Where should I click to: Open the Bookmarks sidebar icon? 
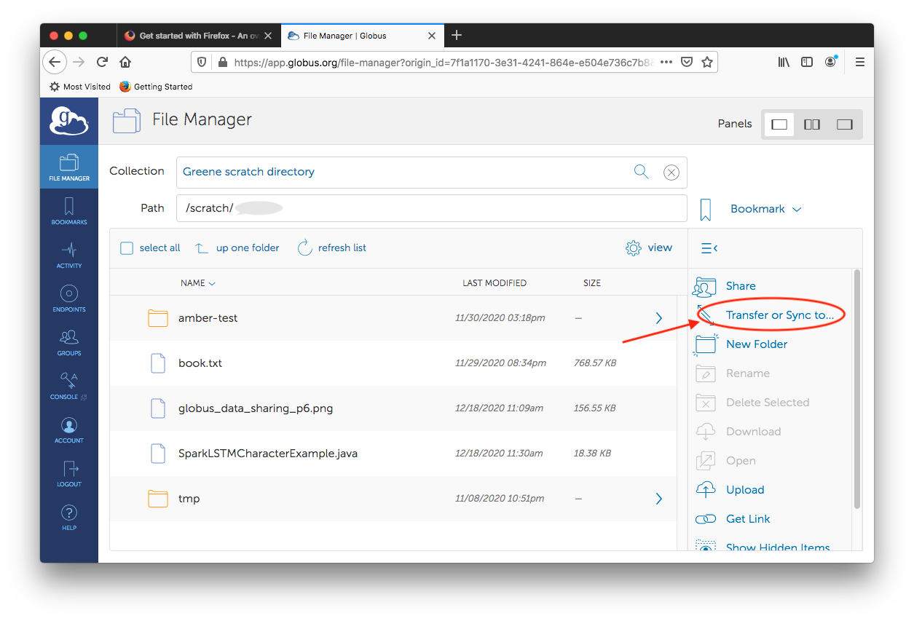pos(69,210)
